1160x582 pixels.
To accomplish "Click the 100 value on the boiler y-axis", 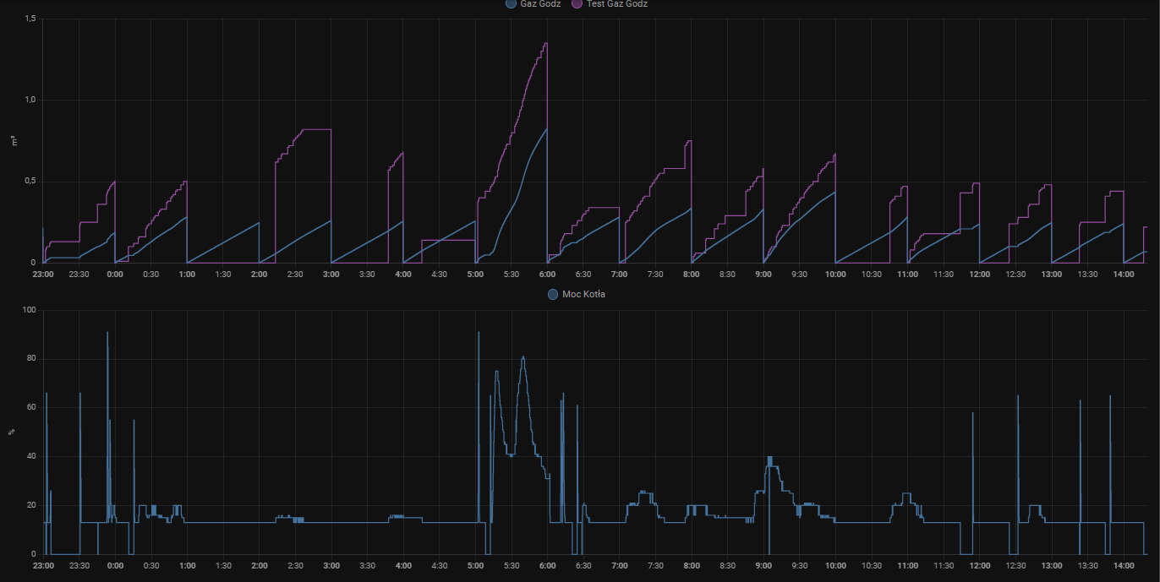I will [29, 310].
